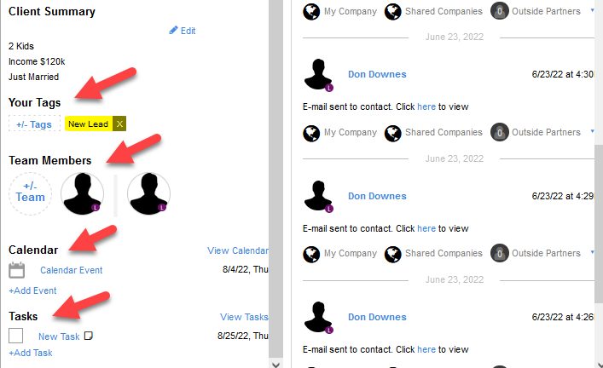This screenshot has width=603, height=368.
Task: Click the note icon beside New Task
Action: pos(89,336)
